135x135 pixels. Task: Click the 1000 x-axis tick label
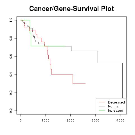click(x=46, y=120)
